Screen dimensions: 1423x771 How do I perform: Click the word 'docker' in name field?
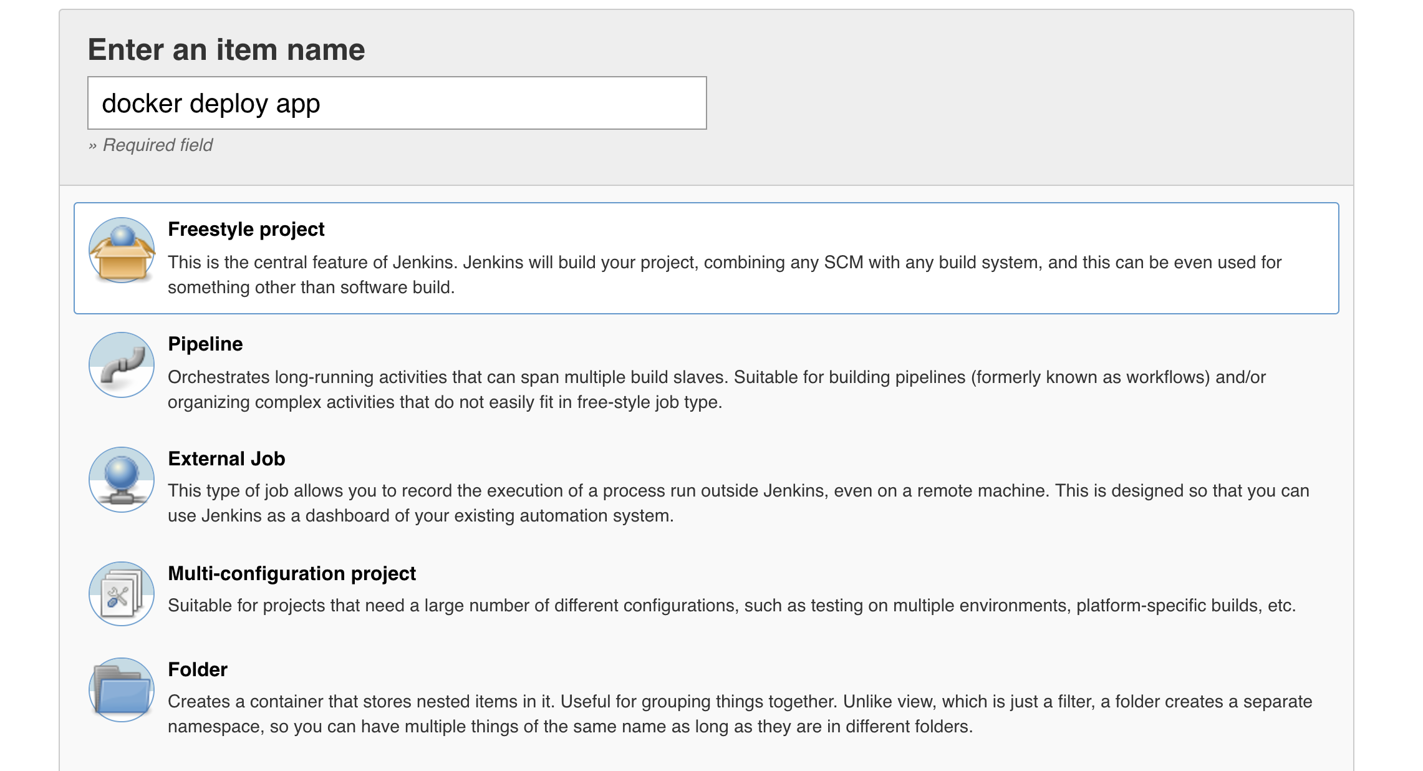coord(142,104)
